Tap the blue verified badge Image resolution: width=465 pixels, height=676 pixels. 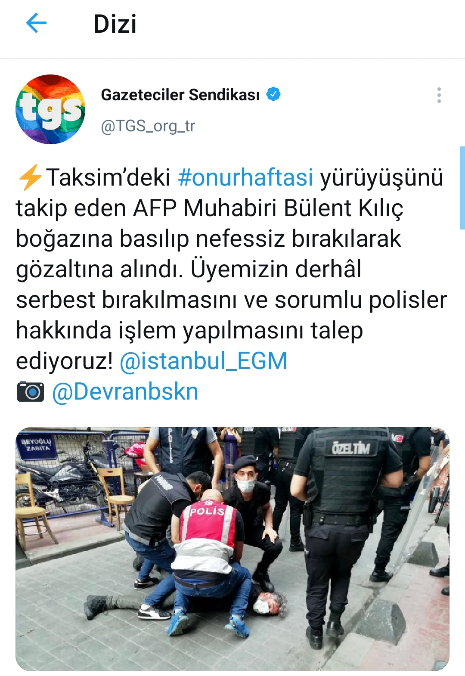pos(273,94)
